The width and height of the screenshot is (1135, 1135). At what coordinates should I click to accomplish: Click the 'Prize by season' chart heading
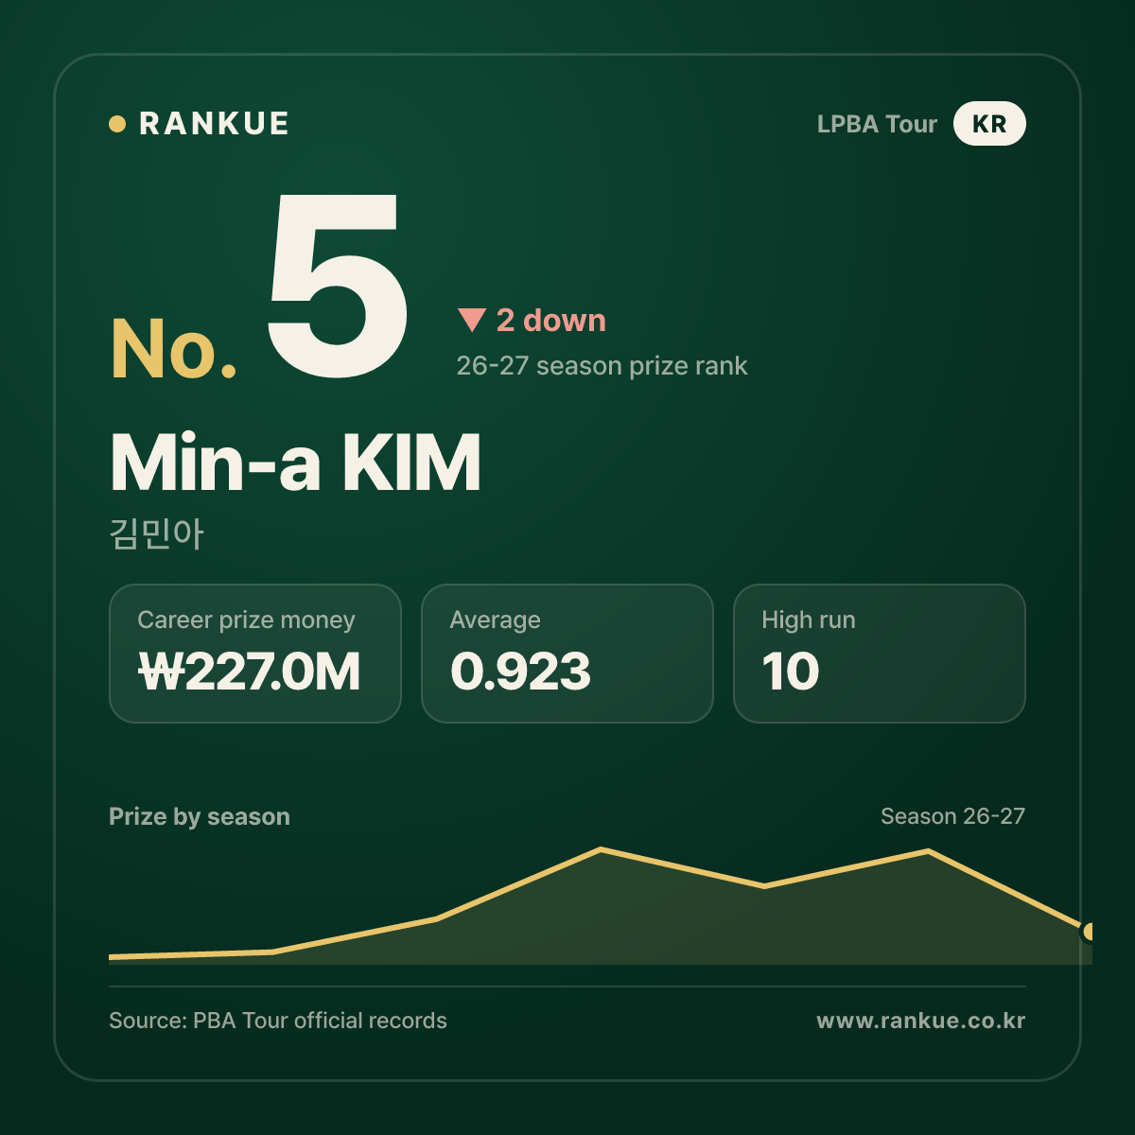[200, 816]
